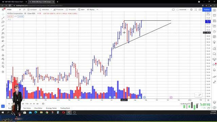Take a chart snapshot with camera icon
This screenshot has width=217, height=122.
[200, 9]
